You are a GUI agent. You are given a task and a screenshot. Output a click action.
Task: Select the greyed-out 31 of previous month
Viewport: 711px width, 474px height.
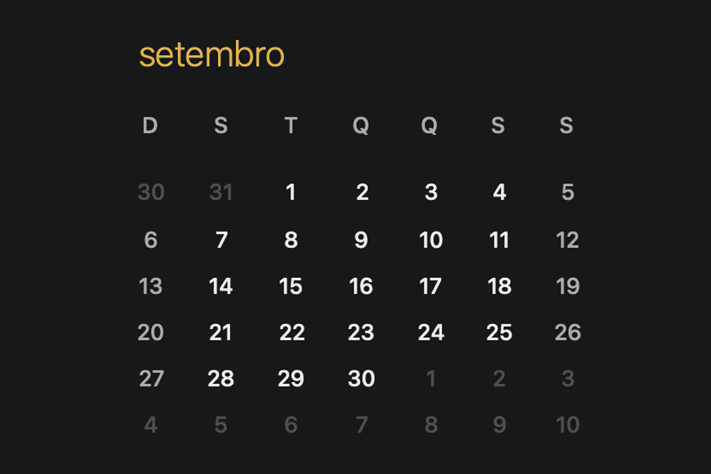(x=221, y=193)
